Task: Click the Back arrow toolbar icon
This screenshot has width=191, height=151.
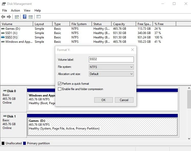Action: pyautogui.click(x=3, y=17)
